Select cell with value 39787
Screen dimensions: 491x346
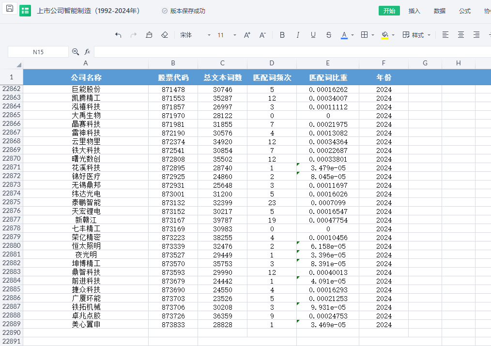pyautogui.click(x=222, y=220)
